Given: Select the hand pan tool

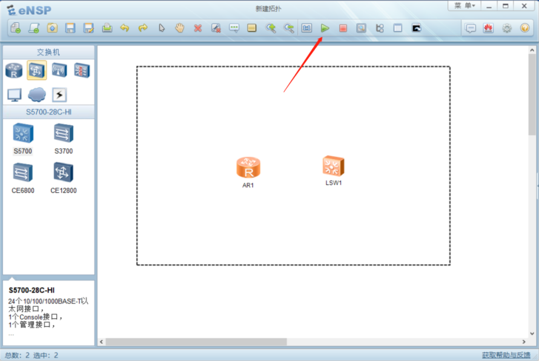Looking at the screenshot, I should point(179,28).
